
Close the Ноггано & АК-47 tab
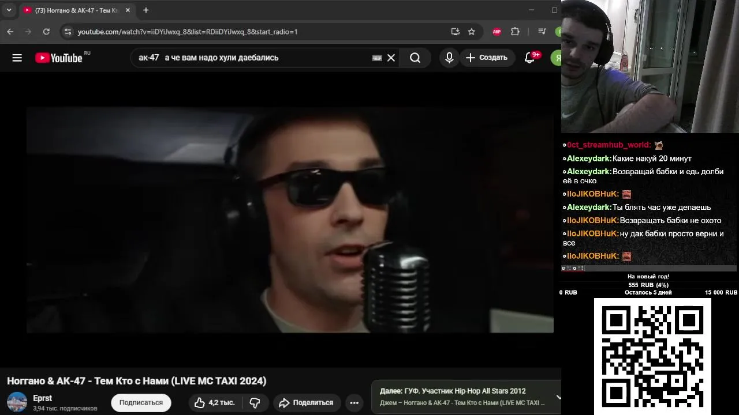tap(128, 10)
